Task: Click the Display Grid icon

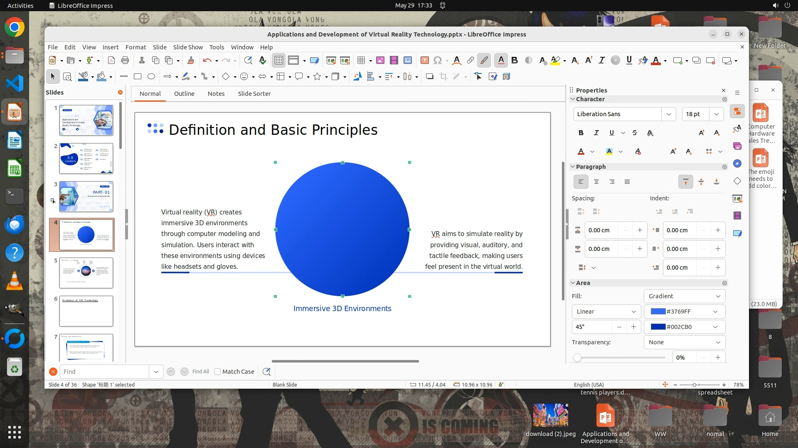Action: coord(278,61)
